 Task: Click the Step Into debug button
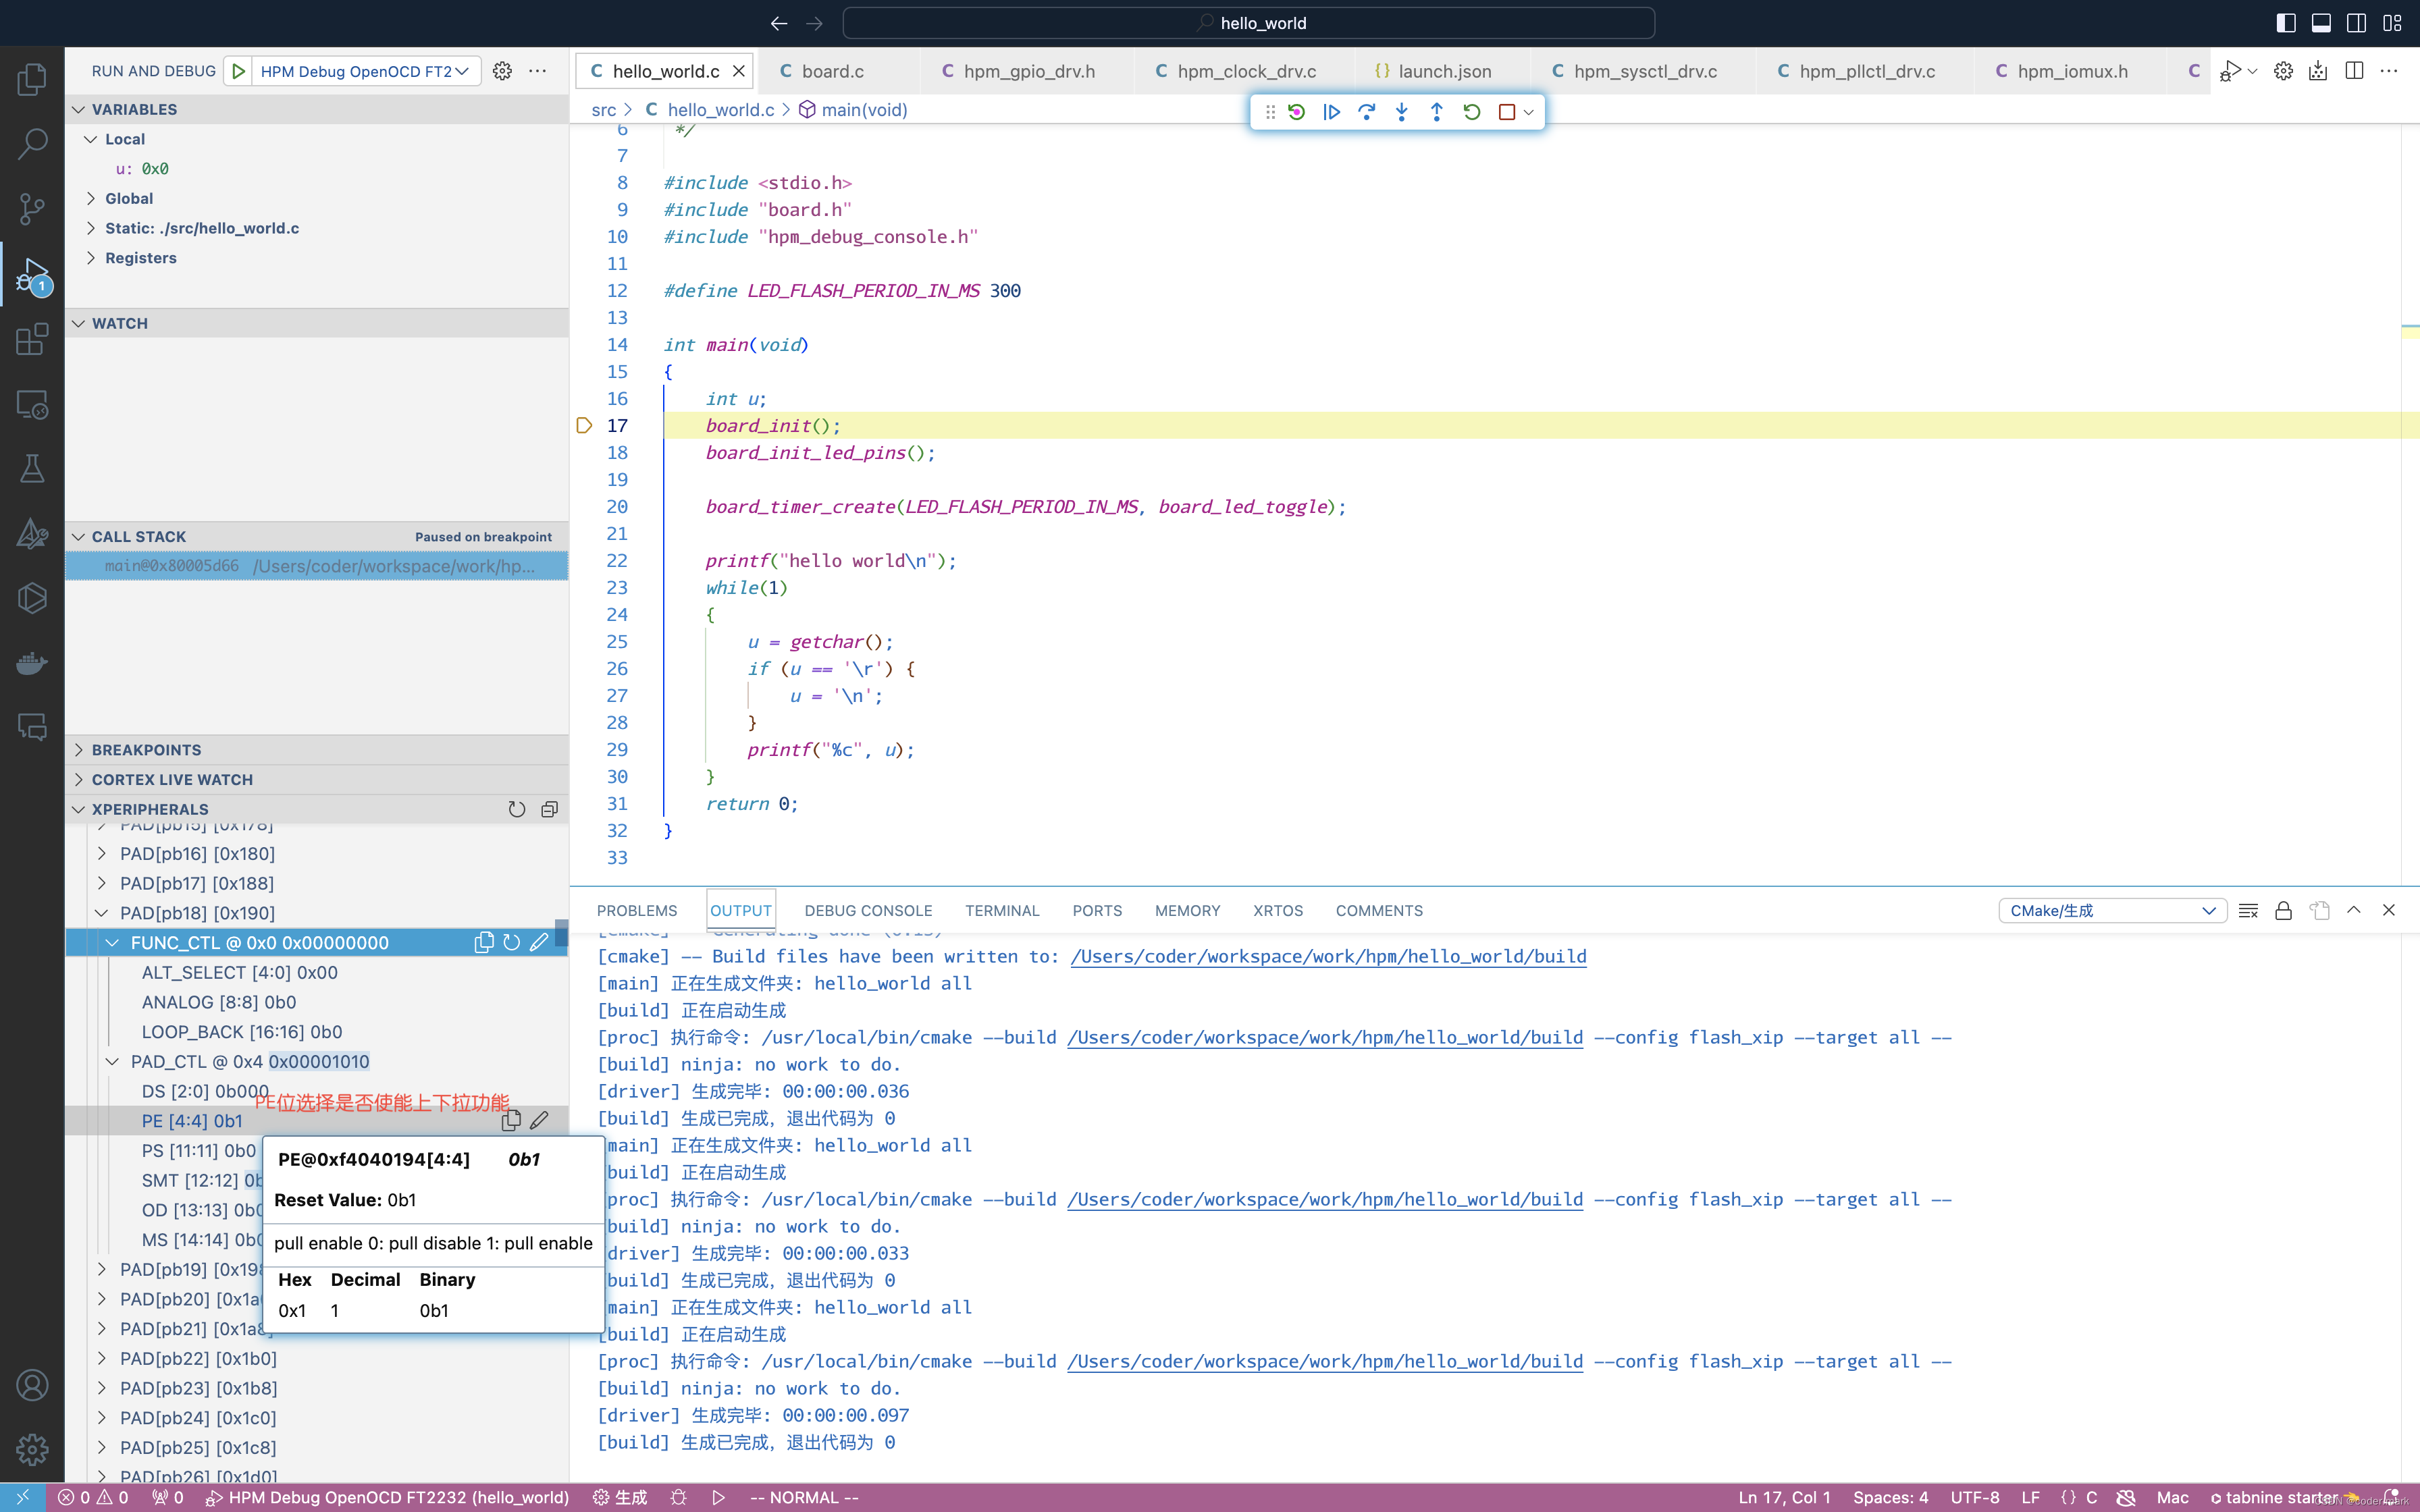pos(1401,112)
